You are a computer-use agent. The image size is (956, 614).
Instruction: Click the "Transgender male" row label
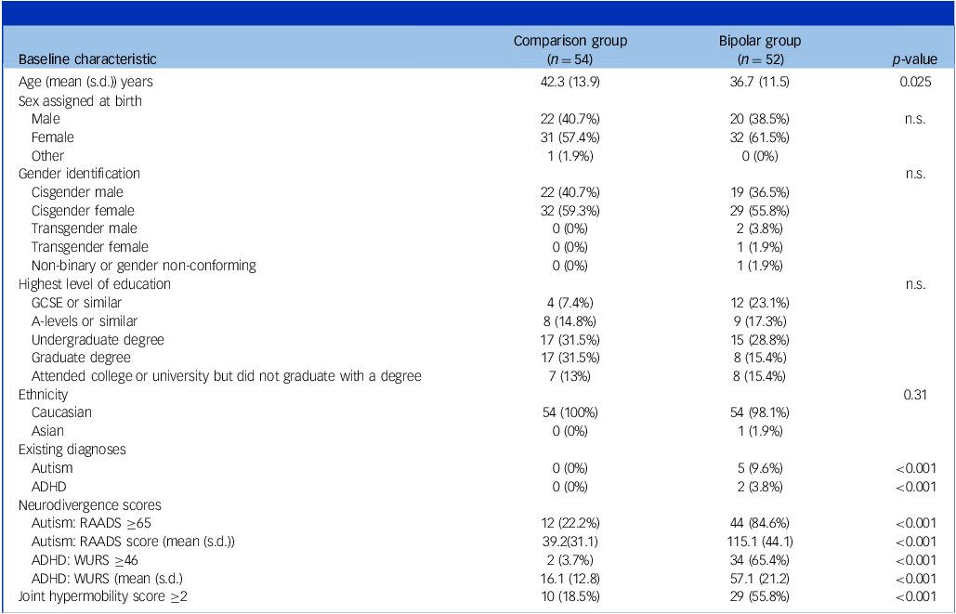pyautogui.click(x=84, y=229)
